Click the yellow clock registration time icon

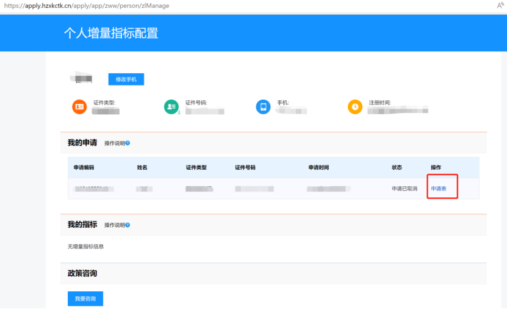coord(355,106)
